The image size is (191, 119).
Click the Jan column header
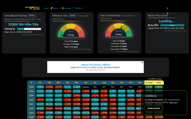point(40,83)
